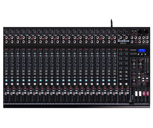
Task: Click the cable plug on top of the mixer
Action: tap(112, 23)
